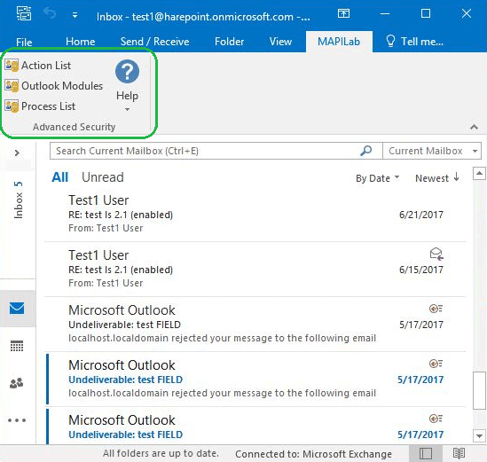Switch to Normal view in status bar

tap(426, 454)
